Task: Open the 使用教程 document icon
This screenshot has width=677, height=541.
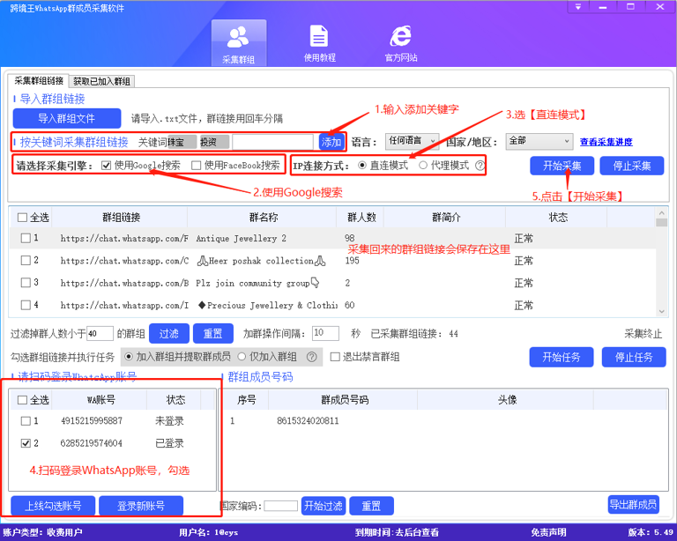Action: [x=319, y=43]
